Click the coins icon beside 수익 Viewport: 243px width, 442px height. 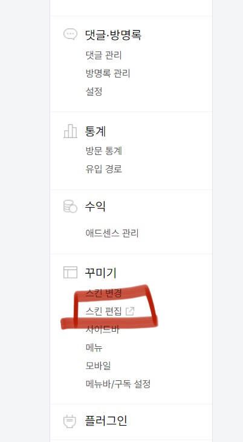70,206
